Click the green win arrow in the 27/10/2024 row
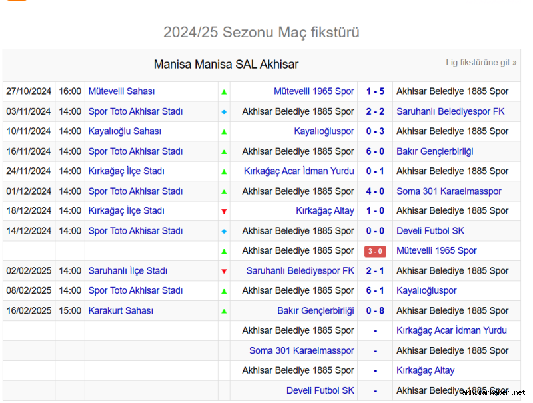Image resolution: width=533 pixels, height=403 pixels. 224,92
